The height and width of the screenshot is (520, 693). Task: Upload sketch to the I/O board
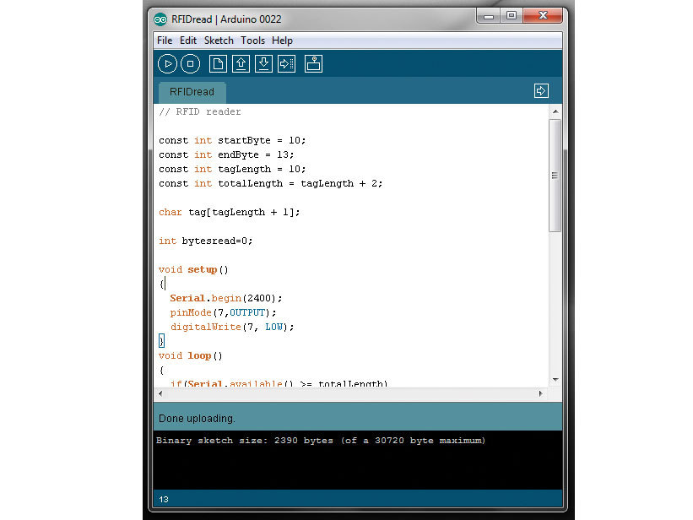pyautogui.click(x=286, y=64)
